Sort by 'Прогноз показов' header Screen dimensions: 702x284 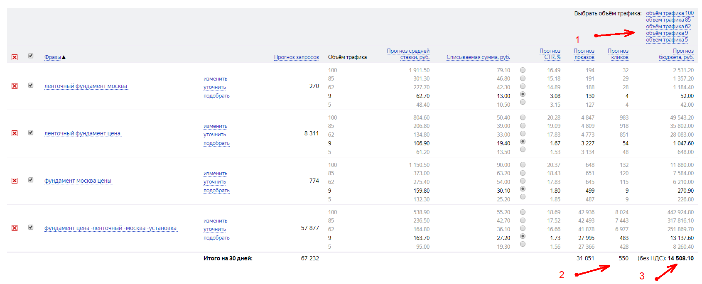click(x=584, y=54)
